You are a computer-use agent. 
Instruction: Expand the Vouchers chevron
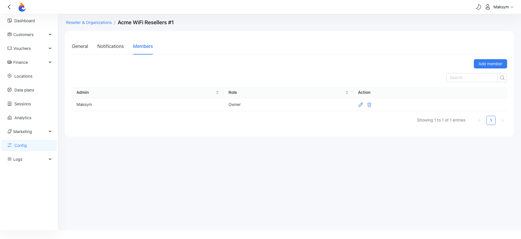point(50,48)
